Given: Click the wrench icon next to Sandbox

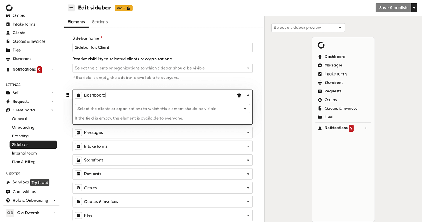Looking at the screenshot, I should [x=8, y=182].
